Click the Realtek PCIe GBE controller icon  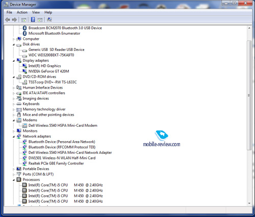click(24, 164)
